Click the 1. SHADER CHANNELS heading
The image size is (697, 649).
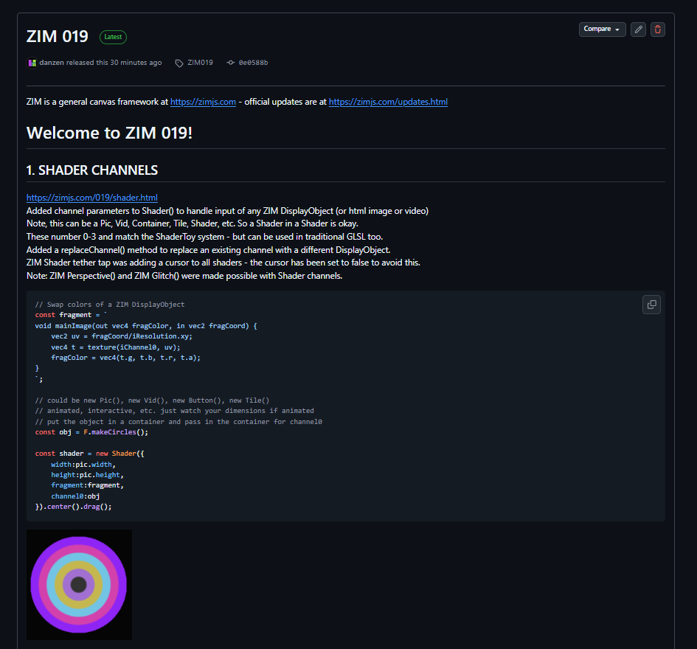(92, 170)
